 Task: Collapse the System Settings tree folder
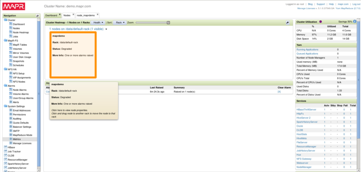(6, 106)
